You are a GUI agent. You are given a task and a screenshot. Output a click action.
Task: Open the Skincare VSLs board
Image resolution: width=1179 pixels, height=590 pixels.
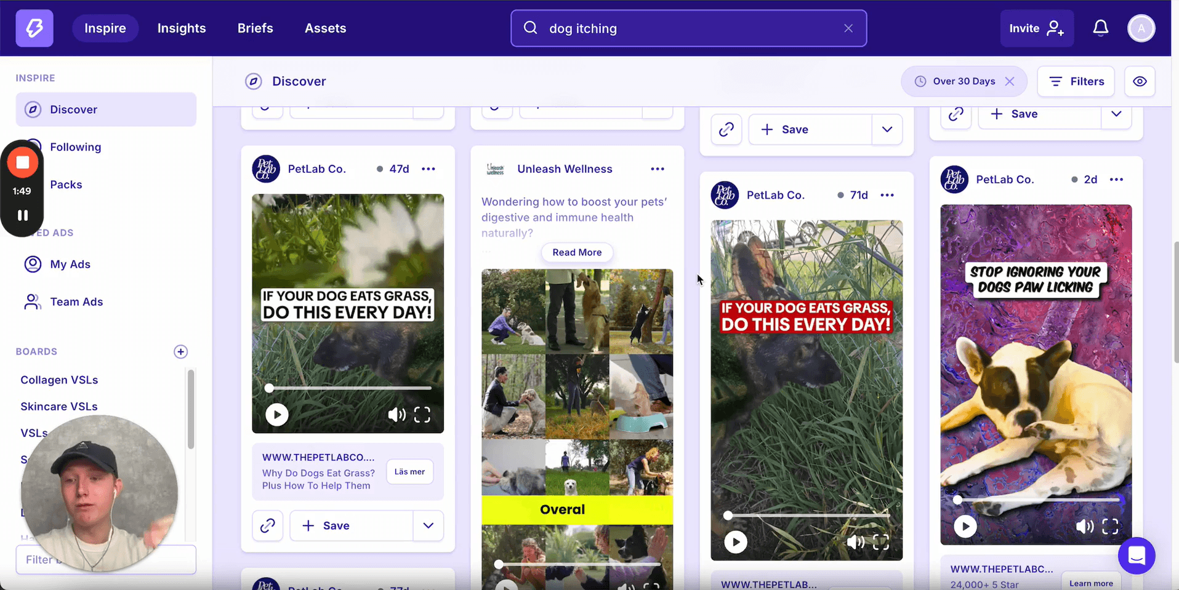(59, 406)
